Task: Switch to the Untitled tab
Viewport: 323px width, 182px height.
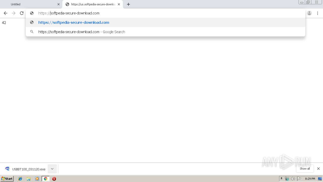Action: point(31,4)
